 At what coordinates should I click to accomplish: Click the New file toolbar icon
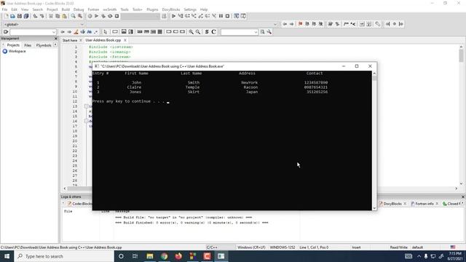pyautogui.click(x=6, y=16)
